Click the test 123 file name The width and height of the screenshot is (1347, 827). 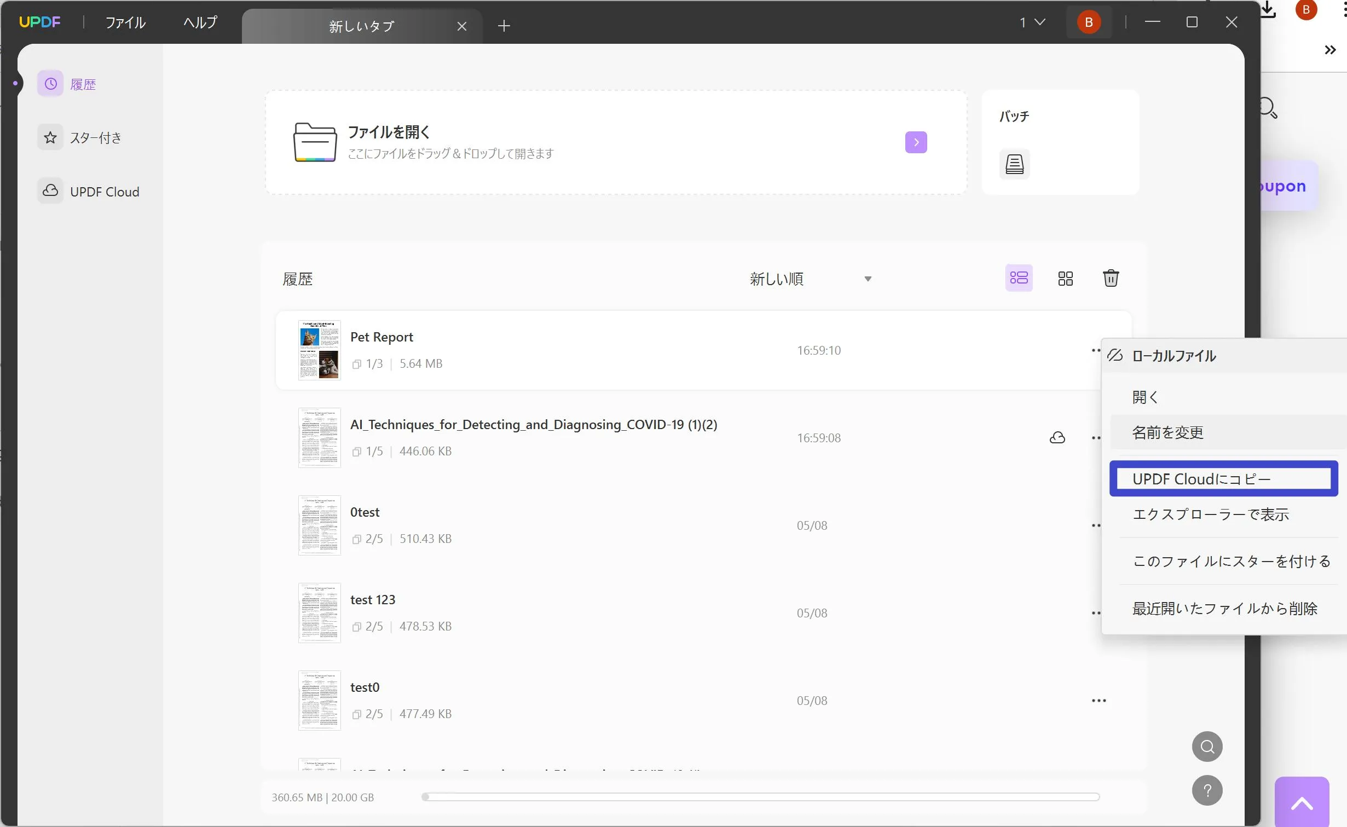point(373,600)
